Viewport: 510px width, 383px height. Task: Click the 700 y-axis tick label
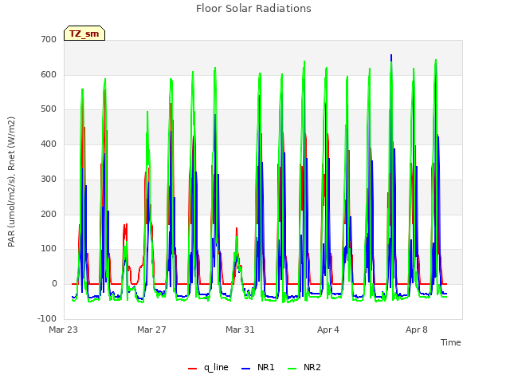pos(49,40)
